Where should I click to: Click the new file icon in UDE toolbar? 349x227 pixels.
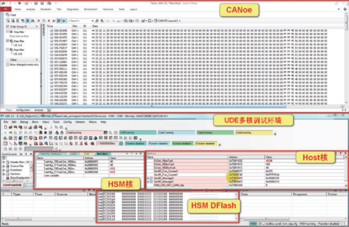coord(6,127)
